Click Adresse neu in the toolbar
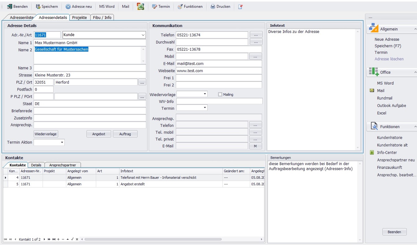417x245 pixels. (x=79, y=7)
